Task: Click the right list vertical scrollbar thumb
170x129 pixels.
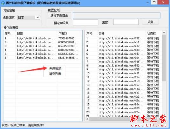Action: coord(164,58)
